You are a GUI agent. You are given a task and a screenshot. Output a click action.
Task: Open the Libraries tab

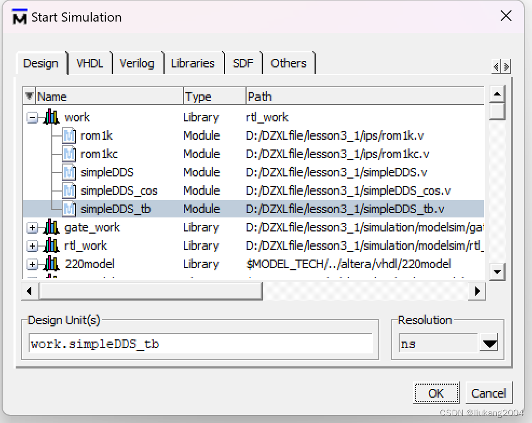pyautogui.click(x=193, y=63)
